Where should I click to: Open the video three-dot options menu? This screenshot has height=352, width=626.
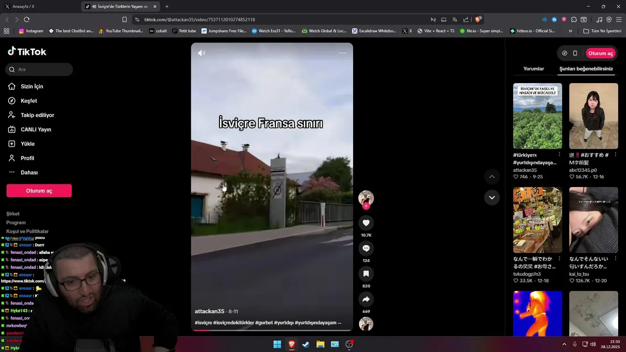point(342,53)
